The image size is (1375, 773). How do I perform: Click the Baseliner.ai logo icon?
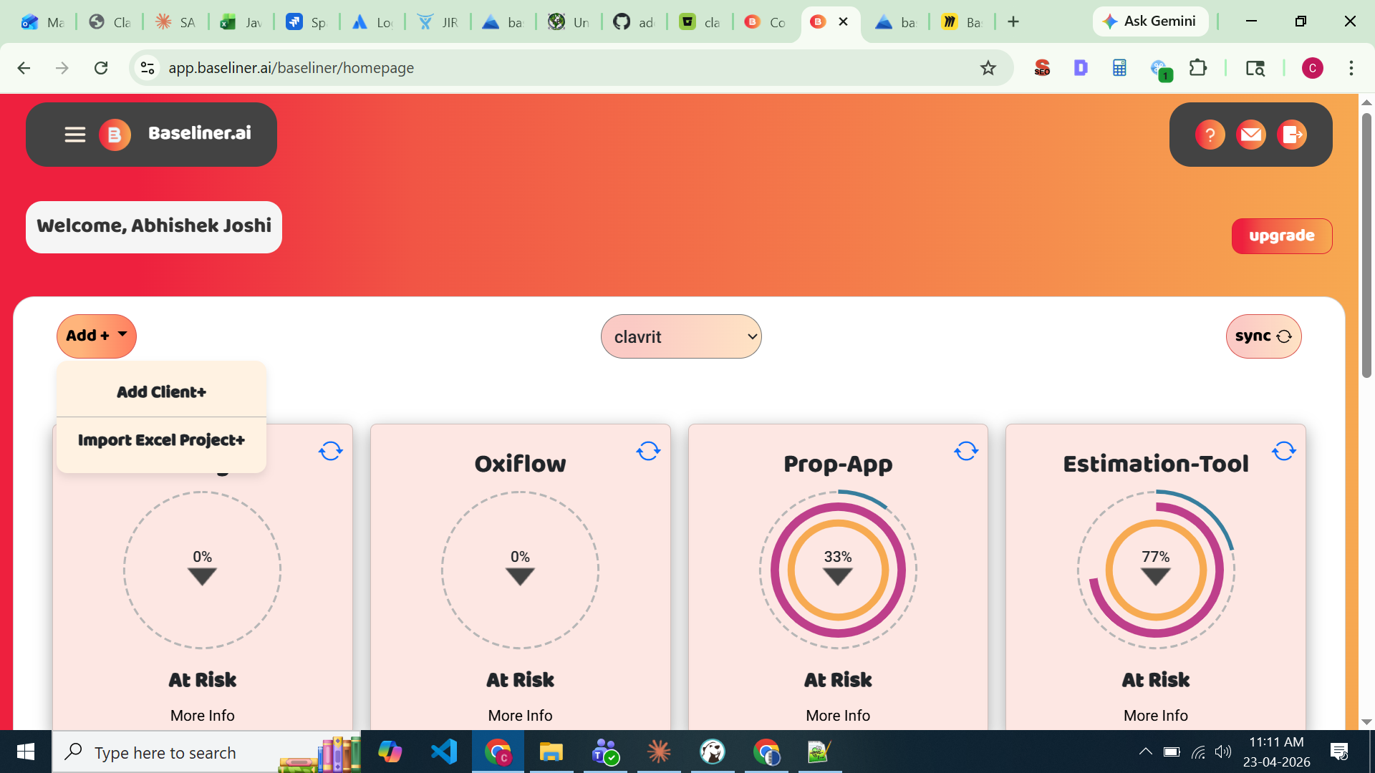[115, 135]
